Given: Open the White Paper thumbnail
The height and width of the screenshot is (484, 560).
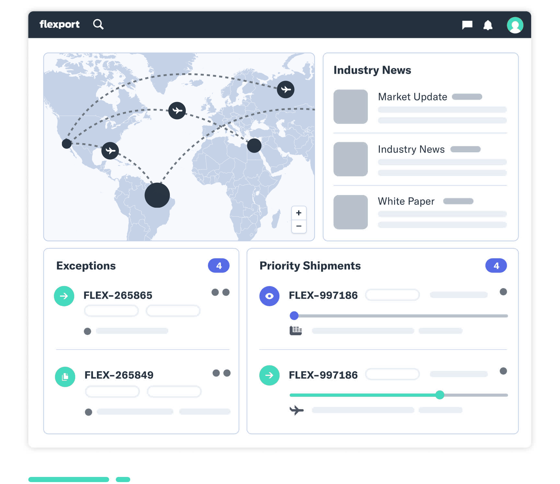Looking at the screenshot, I should coord(351,212).
